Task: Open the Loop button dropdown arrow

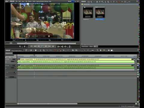Action: pos(55,47)
